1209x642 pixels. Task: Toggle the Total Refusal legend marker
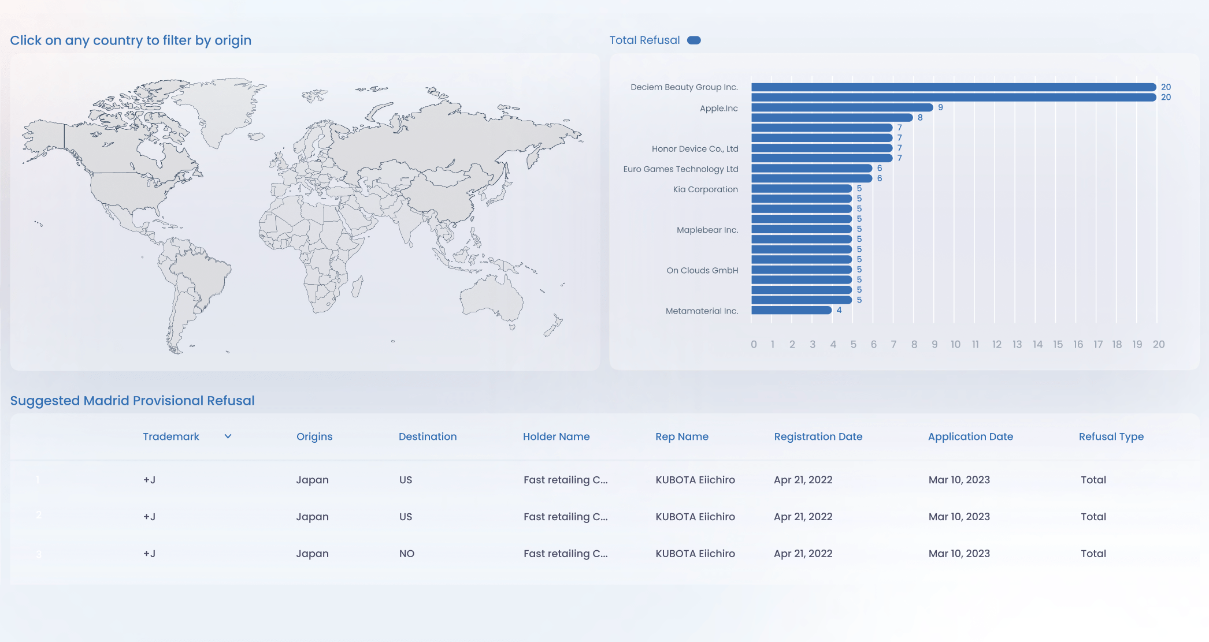[x=693, y=40]
